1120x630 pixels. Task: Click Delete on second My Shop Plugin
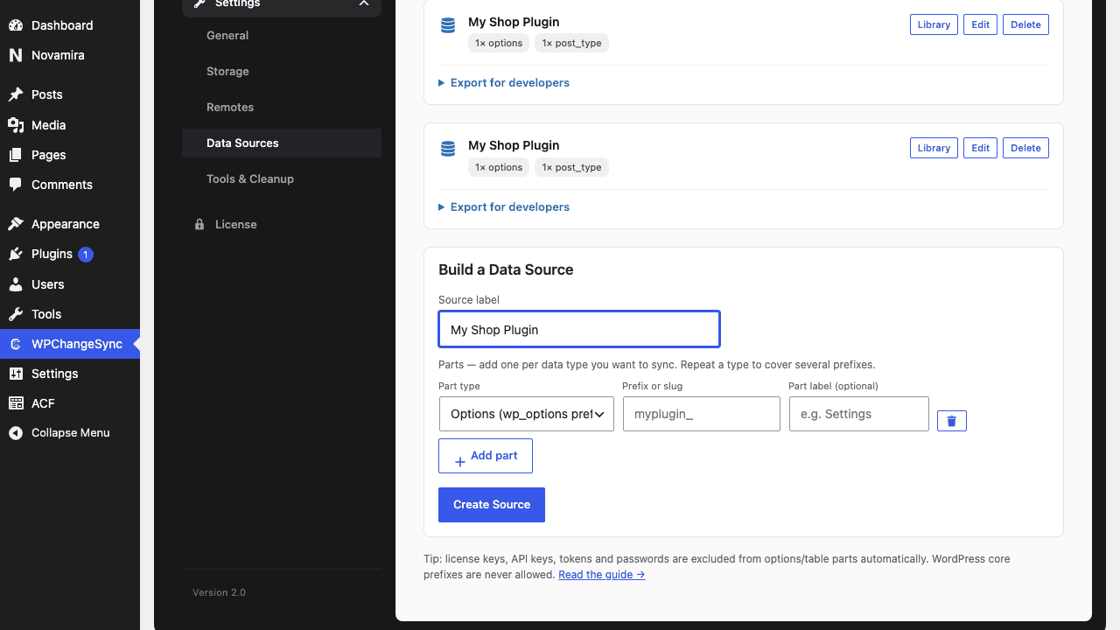[1025, 148]
